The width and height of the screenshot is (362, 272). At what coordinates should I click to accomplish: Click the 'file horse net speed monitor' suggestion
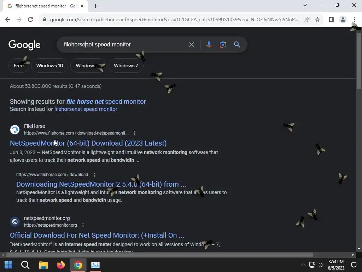click(106, 102)
